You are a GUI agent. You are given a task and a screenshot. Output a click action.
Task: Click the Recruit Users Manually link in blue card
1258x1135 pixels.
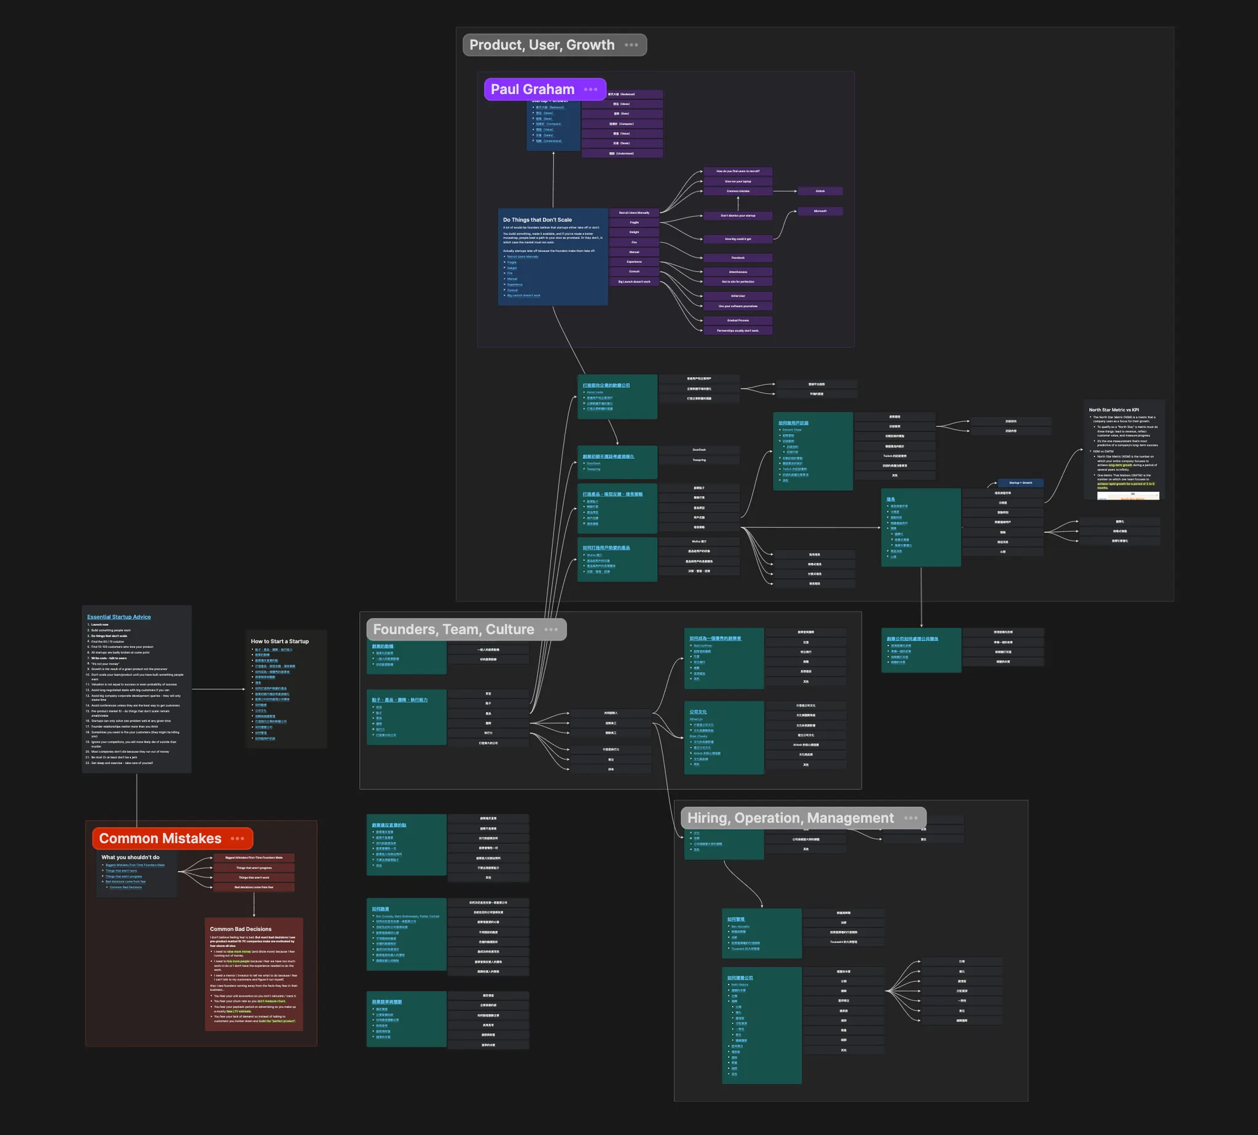522,256
